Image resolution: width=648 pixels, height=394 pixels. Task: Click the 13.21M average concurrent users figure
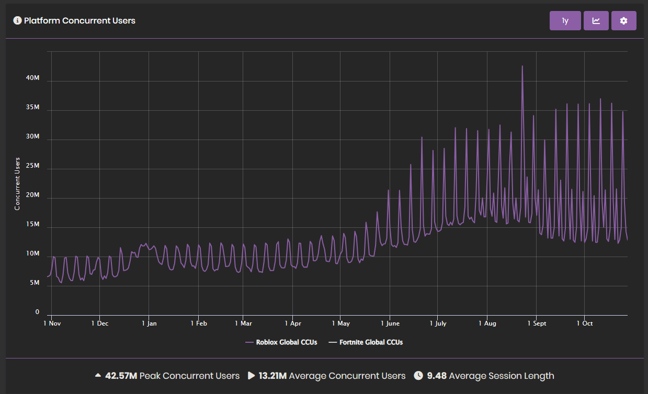coord(272,376)
